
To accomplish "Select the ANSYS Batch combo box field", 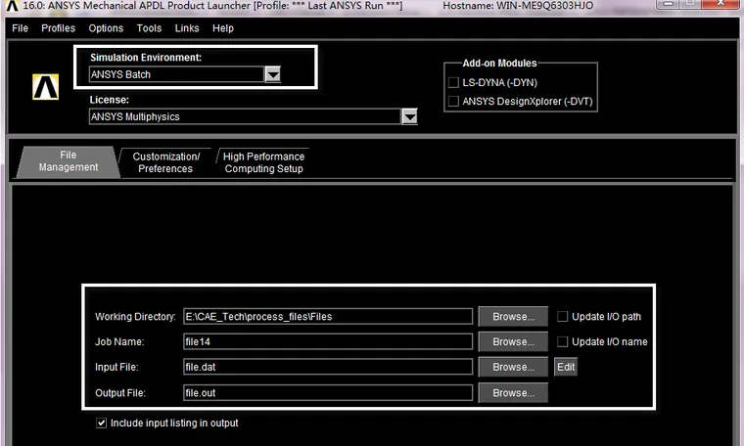I will tap(176, 74).
